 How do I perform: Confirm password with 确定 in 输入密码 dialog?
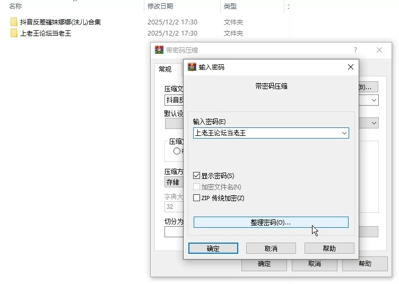pos(213,248)
